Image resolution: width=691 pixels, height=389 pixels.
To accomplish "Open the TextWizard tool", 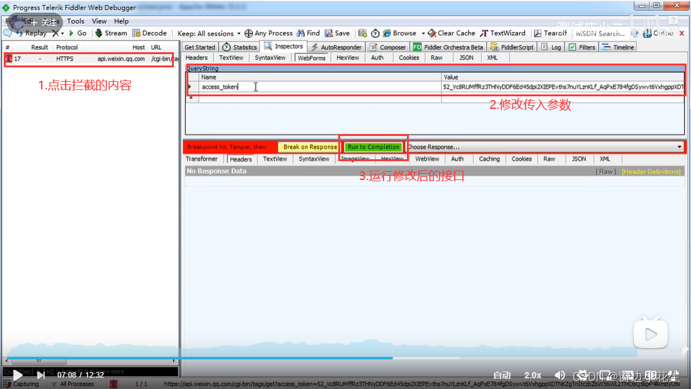I will coord(503,33).
